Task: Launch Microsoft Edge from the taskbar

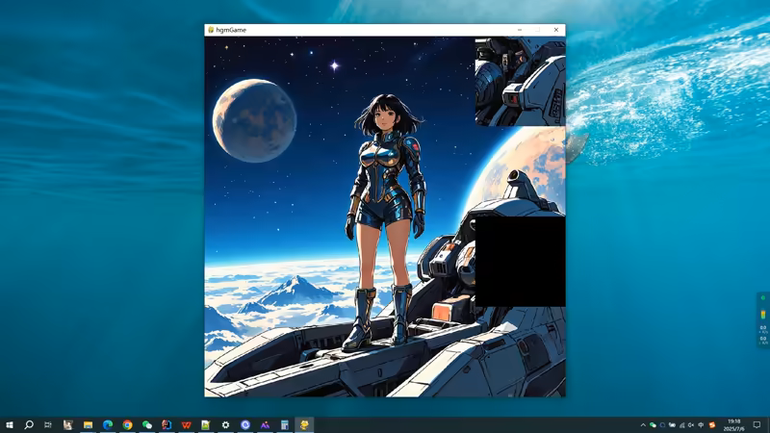Action: coord(108,424)
